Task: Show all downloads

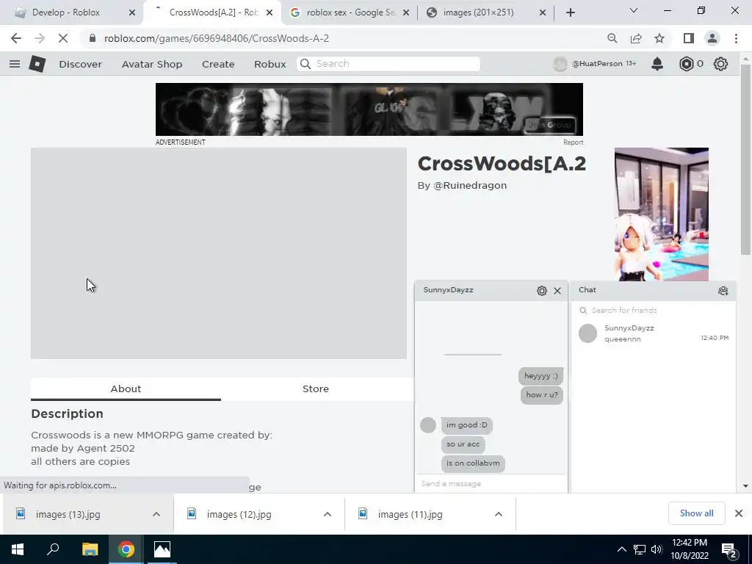Action: click(x=696, y=513)
